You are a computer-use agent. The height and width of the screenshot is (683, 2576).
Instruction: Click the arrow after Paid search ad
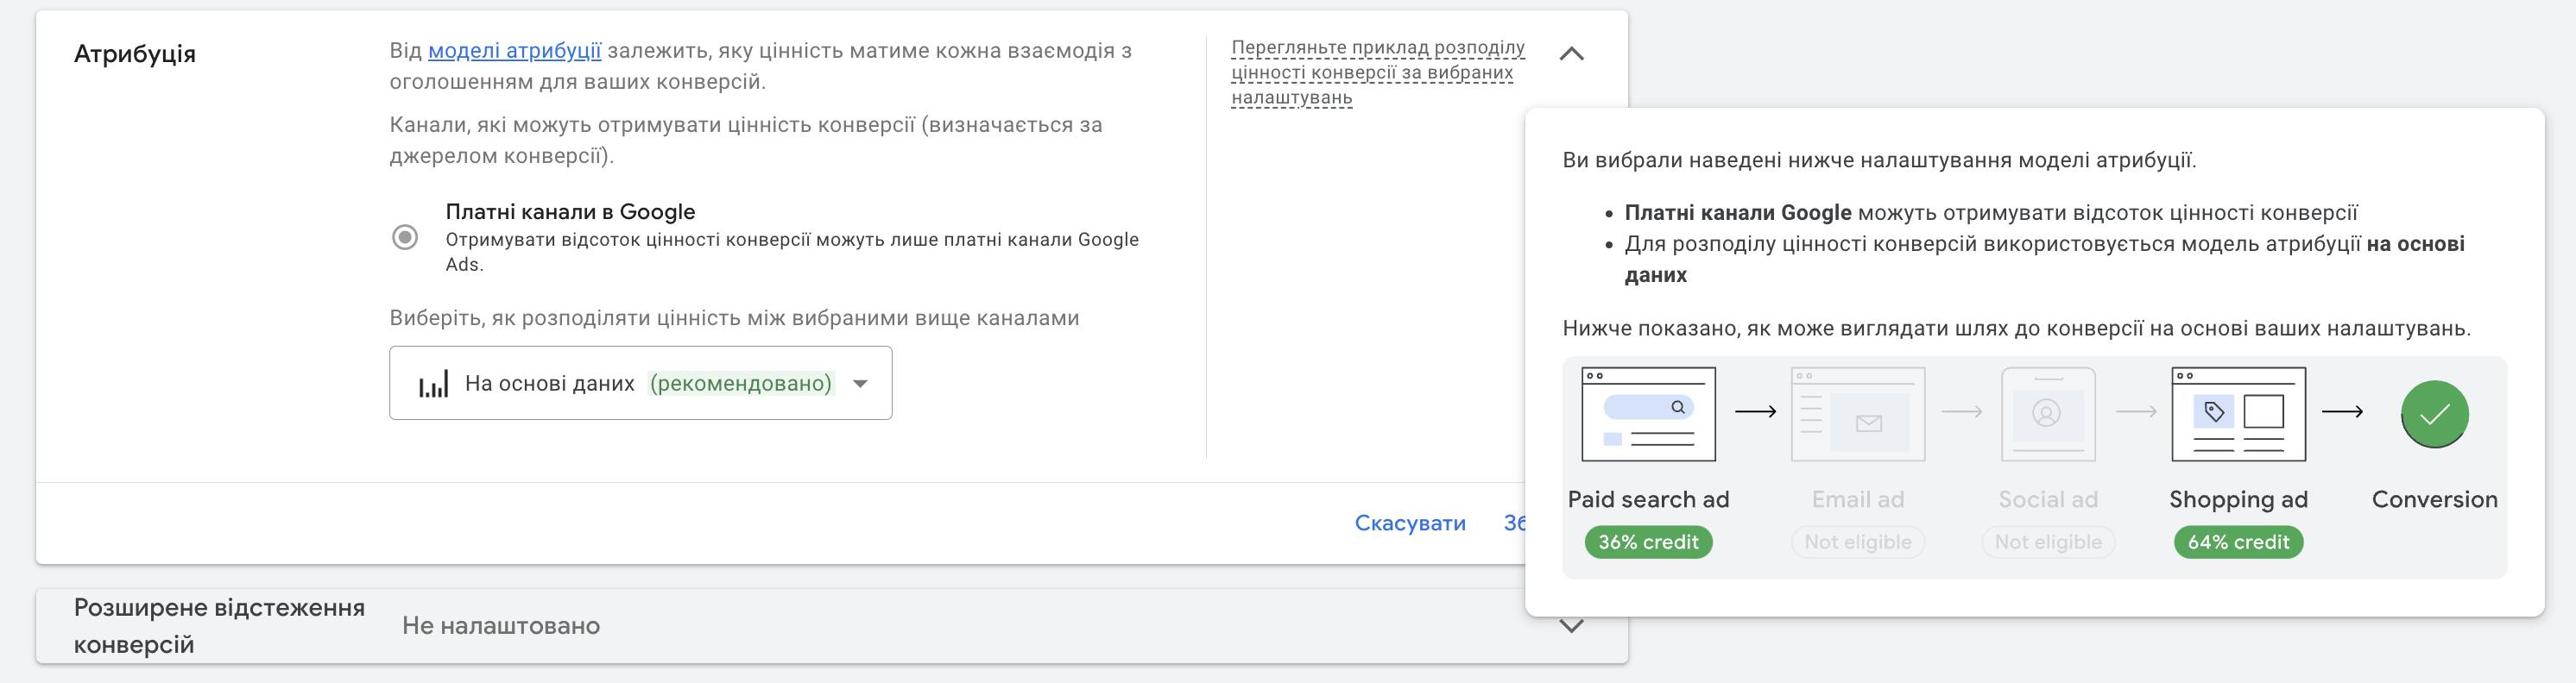pyautogui.click(x=1755, y=411)
